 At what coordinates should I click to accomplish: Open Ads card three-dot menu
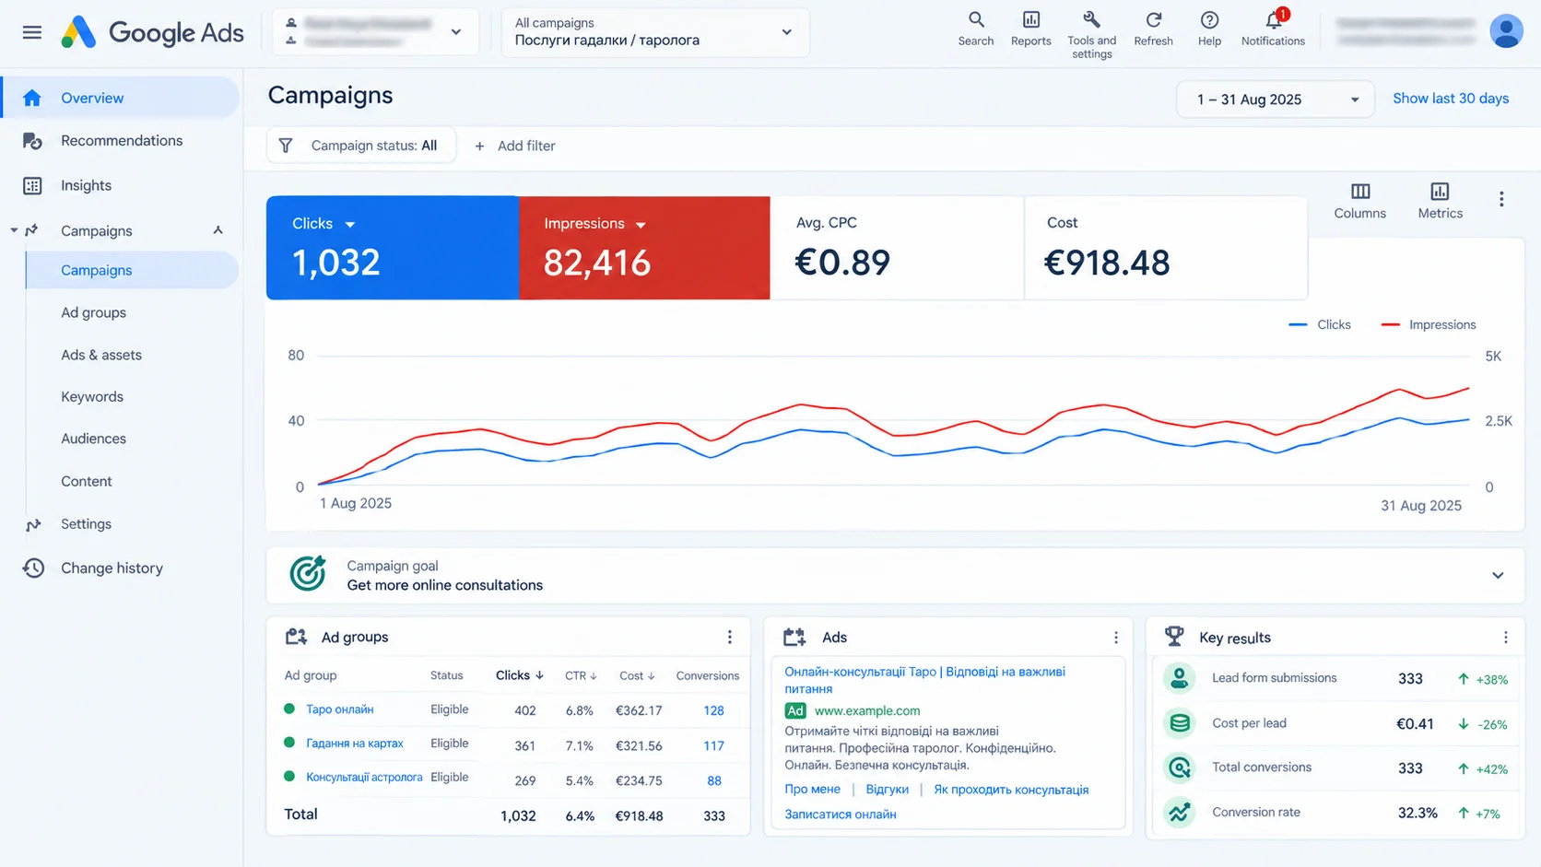[x=1115, y=638]
